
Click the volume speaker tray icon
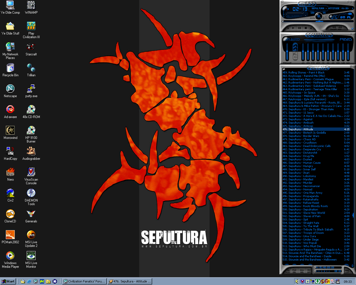(297, 281)
